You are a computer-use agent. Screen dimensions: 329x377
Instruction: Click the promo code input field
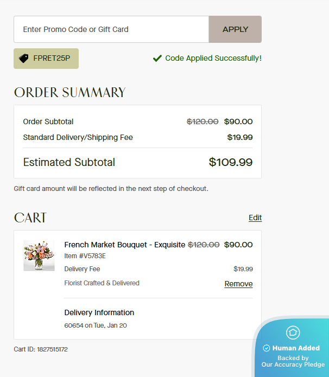[x=111, y=29]
